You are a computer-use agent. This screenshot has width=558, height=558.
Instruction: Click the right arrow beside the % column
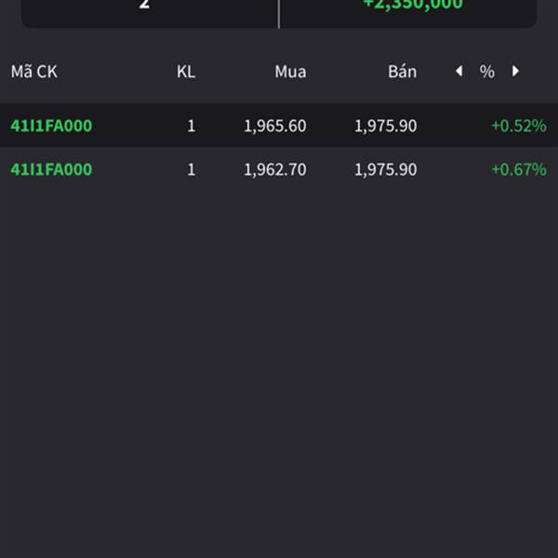tap(515, 72)
